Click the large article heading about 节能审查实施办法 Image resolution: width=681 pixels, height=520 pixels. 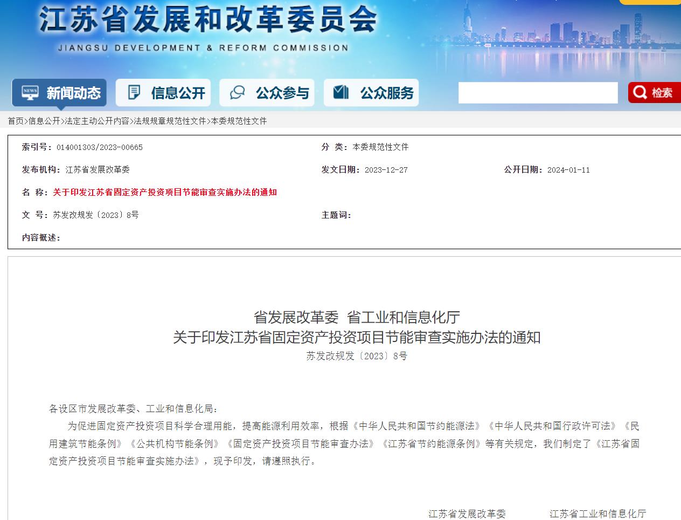[357, 338]
